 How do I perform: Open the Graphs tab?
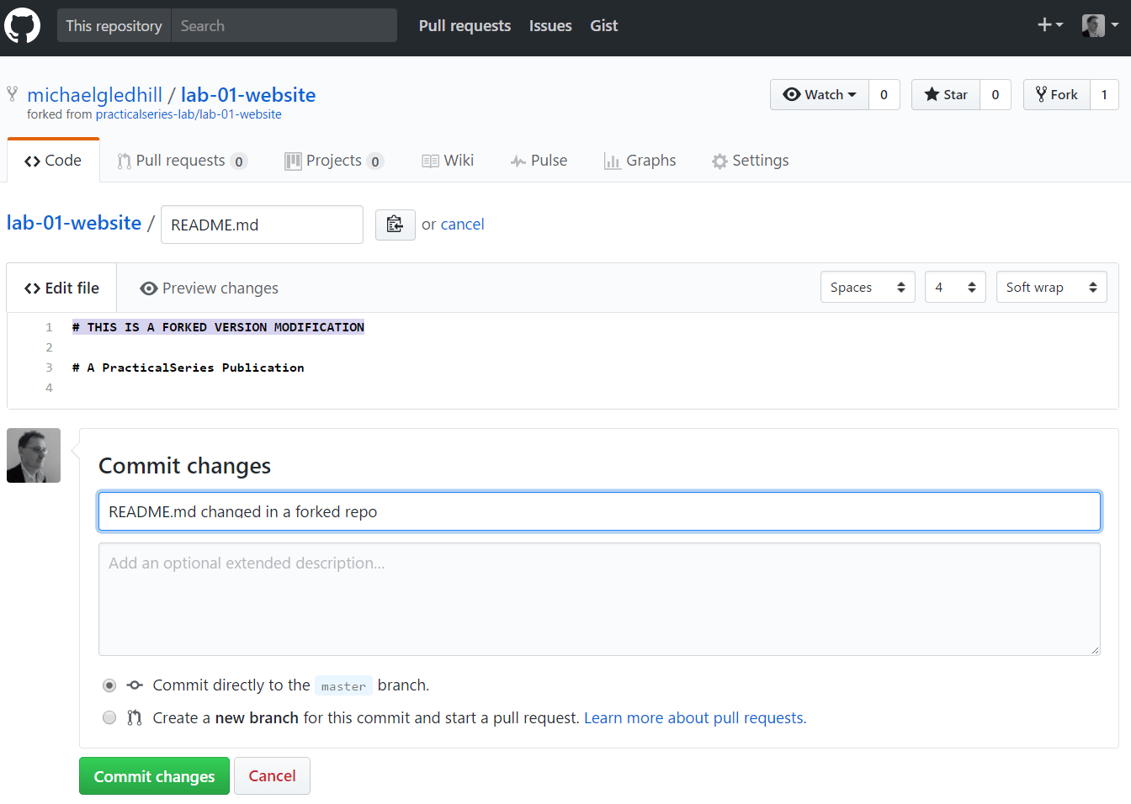[640, 161]
